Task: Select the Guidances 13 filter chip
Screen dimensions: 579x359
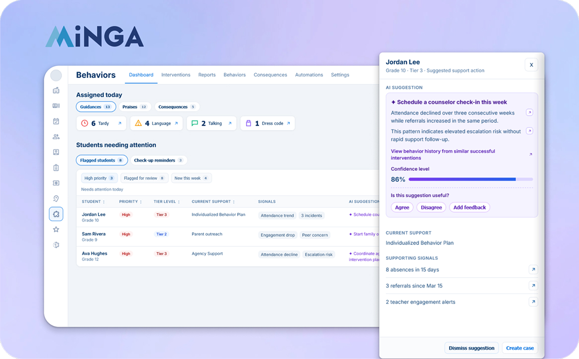Action: click(96, 107)
